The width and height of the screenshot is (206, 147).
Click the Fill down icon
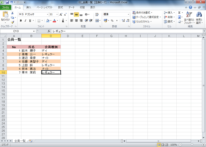[x=179, y=17]
